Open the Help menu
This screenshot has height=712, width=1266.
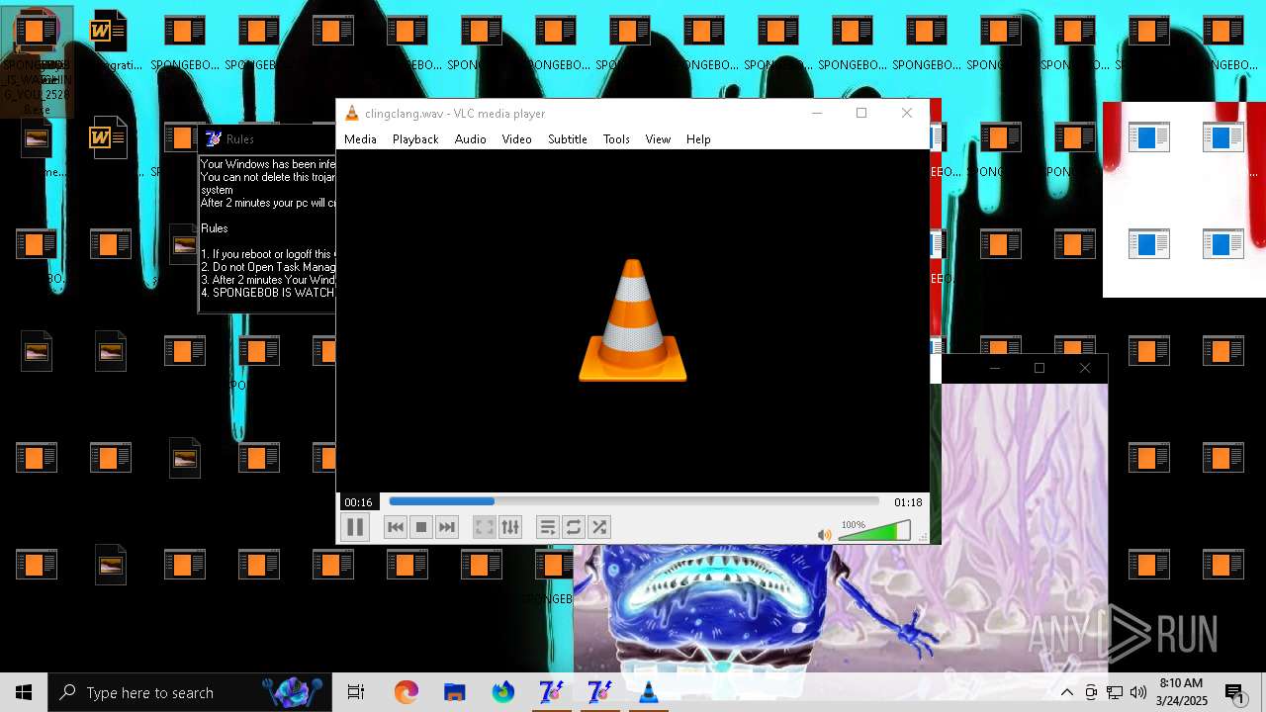(698, 139)
